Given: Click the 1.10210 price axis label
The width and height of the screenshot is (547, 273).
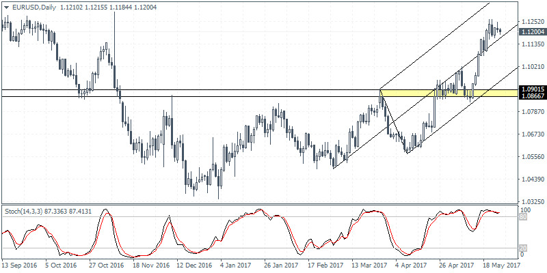Looking at the screenshot, I should tap(532, 66).
